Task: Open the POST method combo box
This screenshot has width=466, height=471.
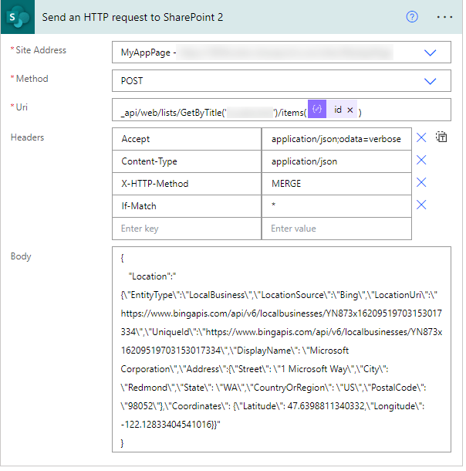Action: pyautogui.click(x=281, y=81)
